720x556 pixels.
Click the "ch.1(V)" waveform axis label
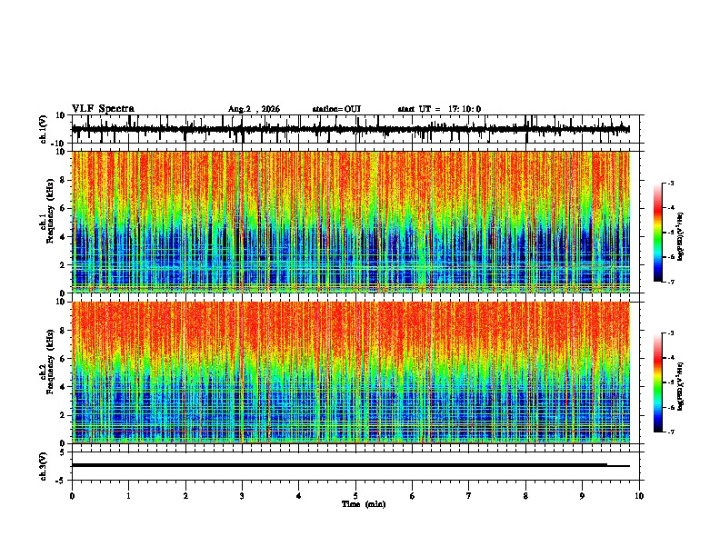point(44,129)
